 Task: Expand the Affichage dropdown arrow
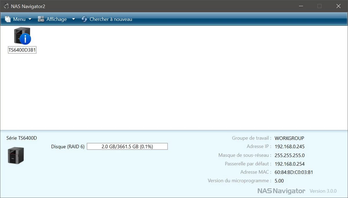click(73, 19)
